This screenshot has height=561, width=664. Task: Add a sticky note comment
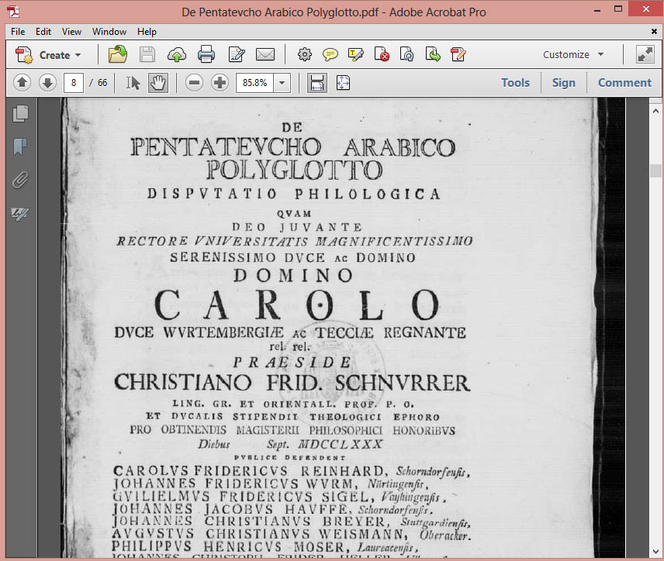click(x=330, y=54)
